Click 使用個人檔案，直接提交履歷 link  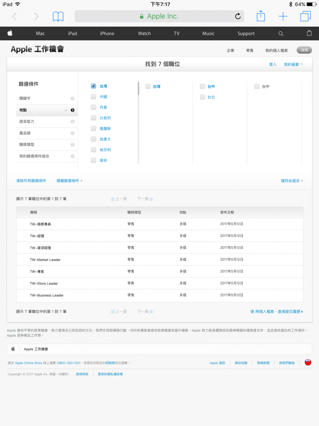(276, 312)
